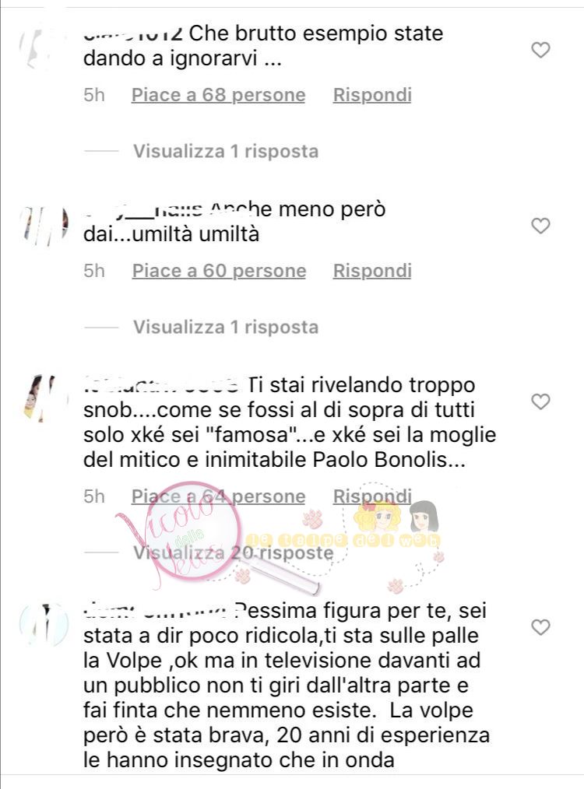Like the 'Ti stai rivelando troppo snob' comment
584x789 pixels.
[x=540, y=402]
